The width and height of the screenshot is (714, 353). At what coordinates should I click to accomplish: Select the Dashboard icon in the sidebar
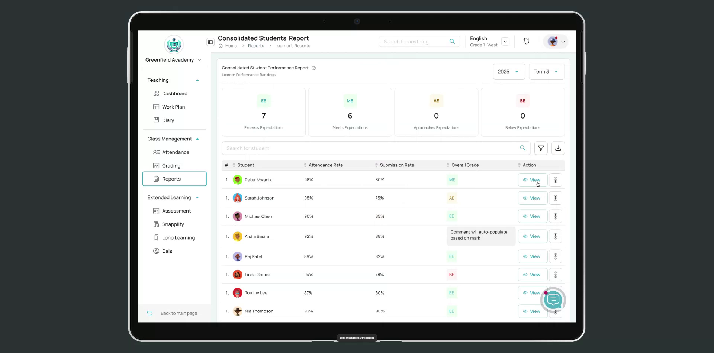(156, 93)
